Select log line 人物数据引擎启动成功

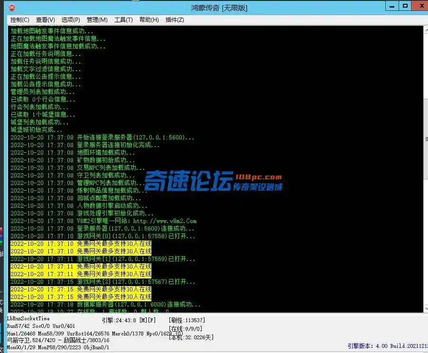coord(79,205)
